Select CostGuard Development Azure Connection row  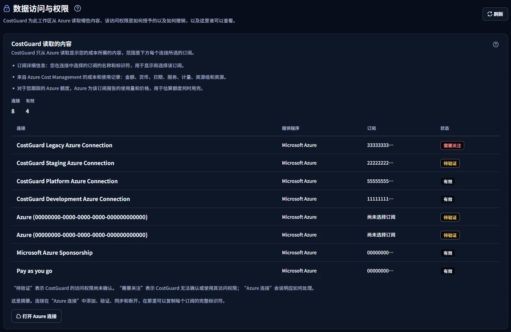coord(255,199)
